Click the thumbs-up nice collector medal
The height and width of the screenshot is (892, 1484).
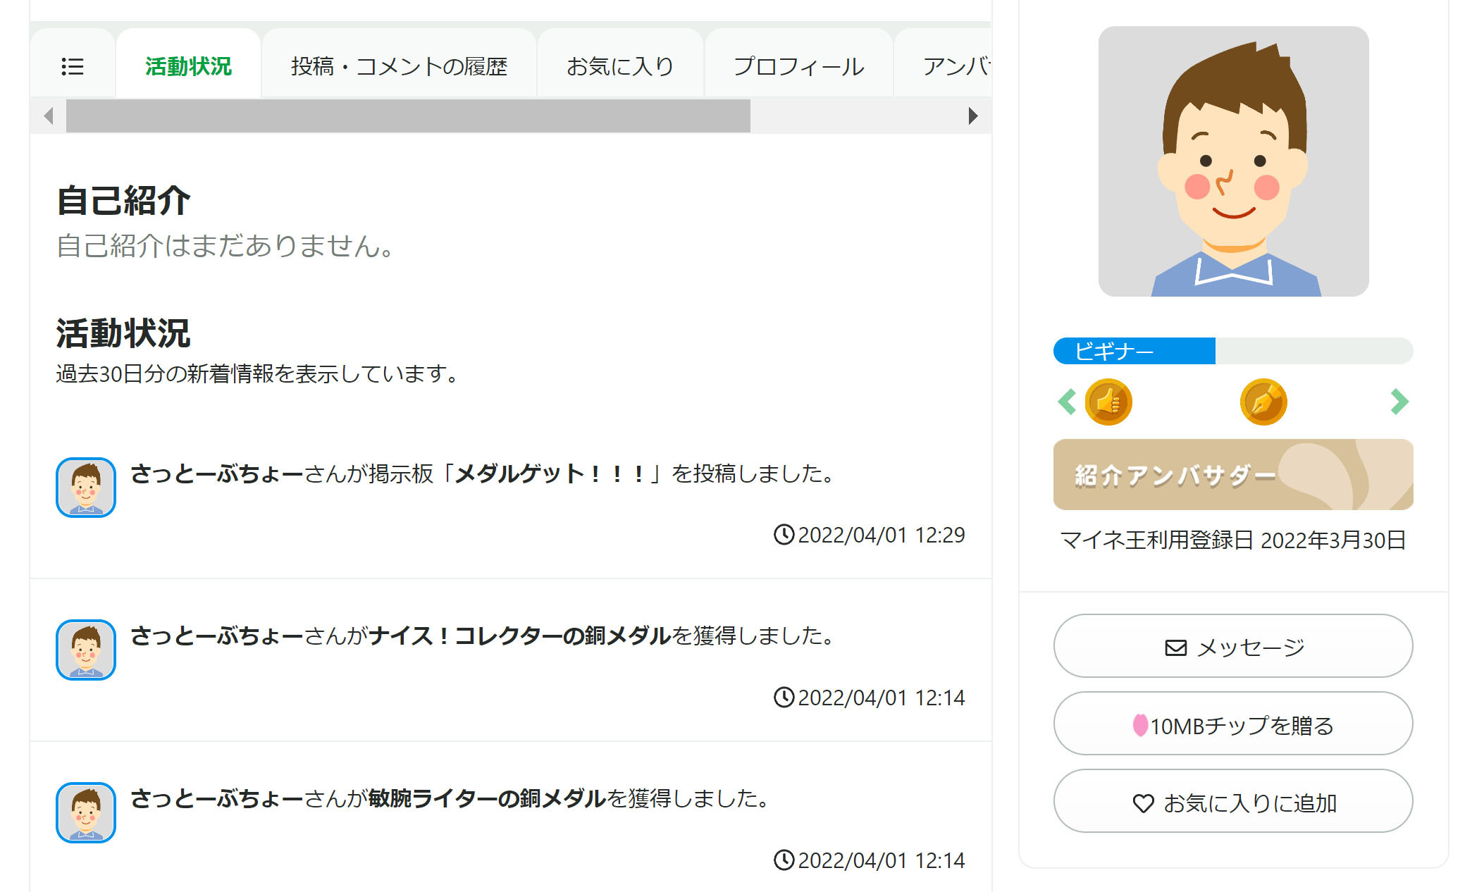tap(1108, 402)
